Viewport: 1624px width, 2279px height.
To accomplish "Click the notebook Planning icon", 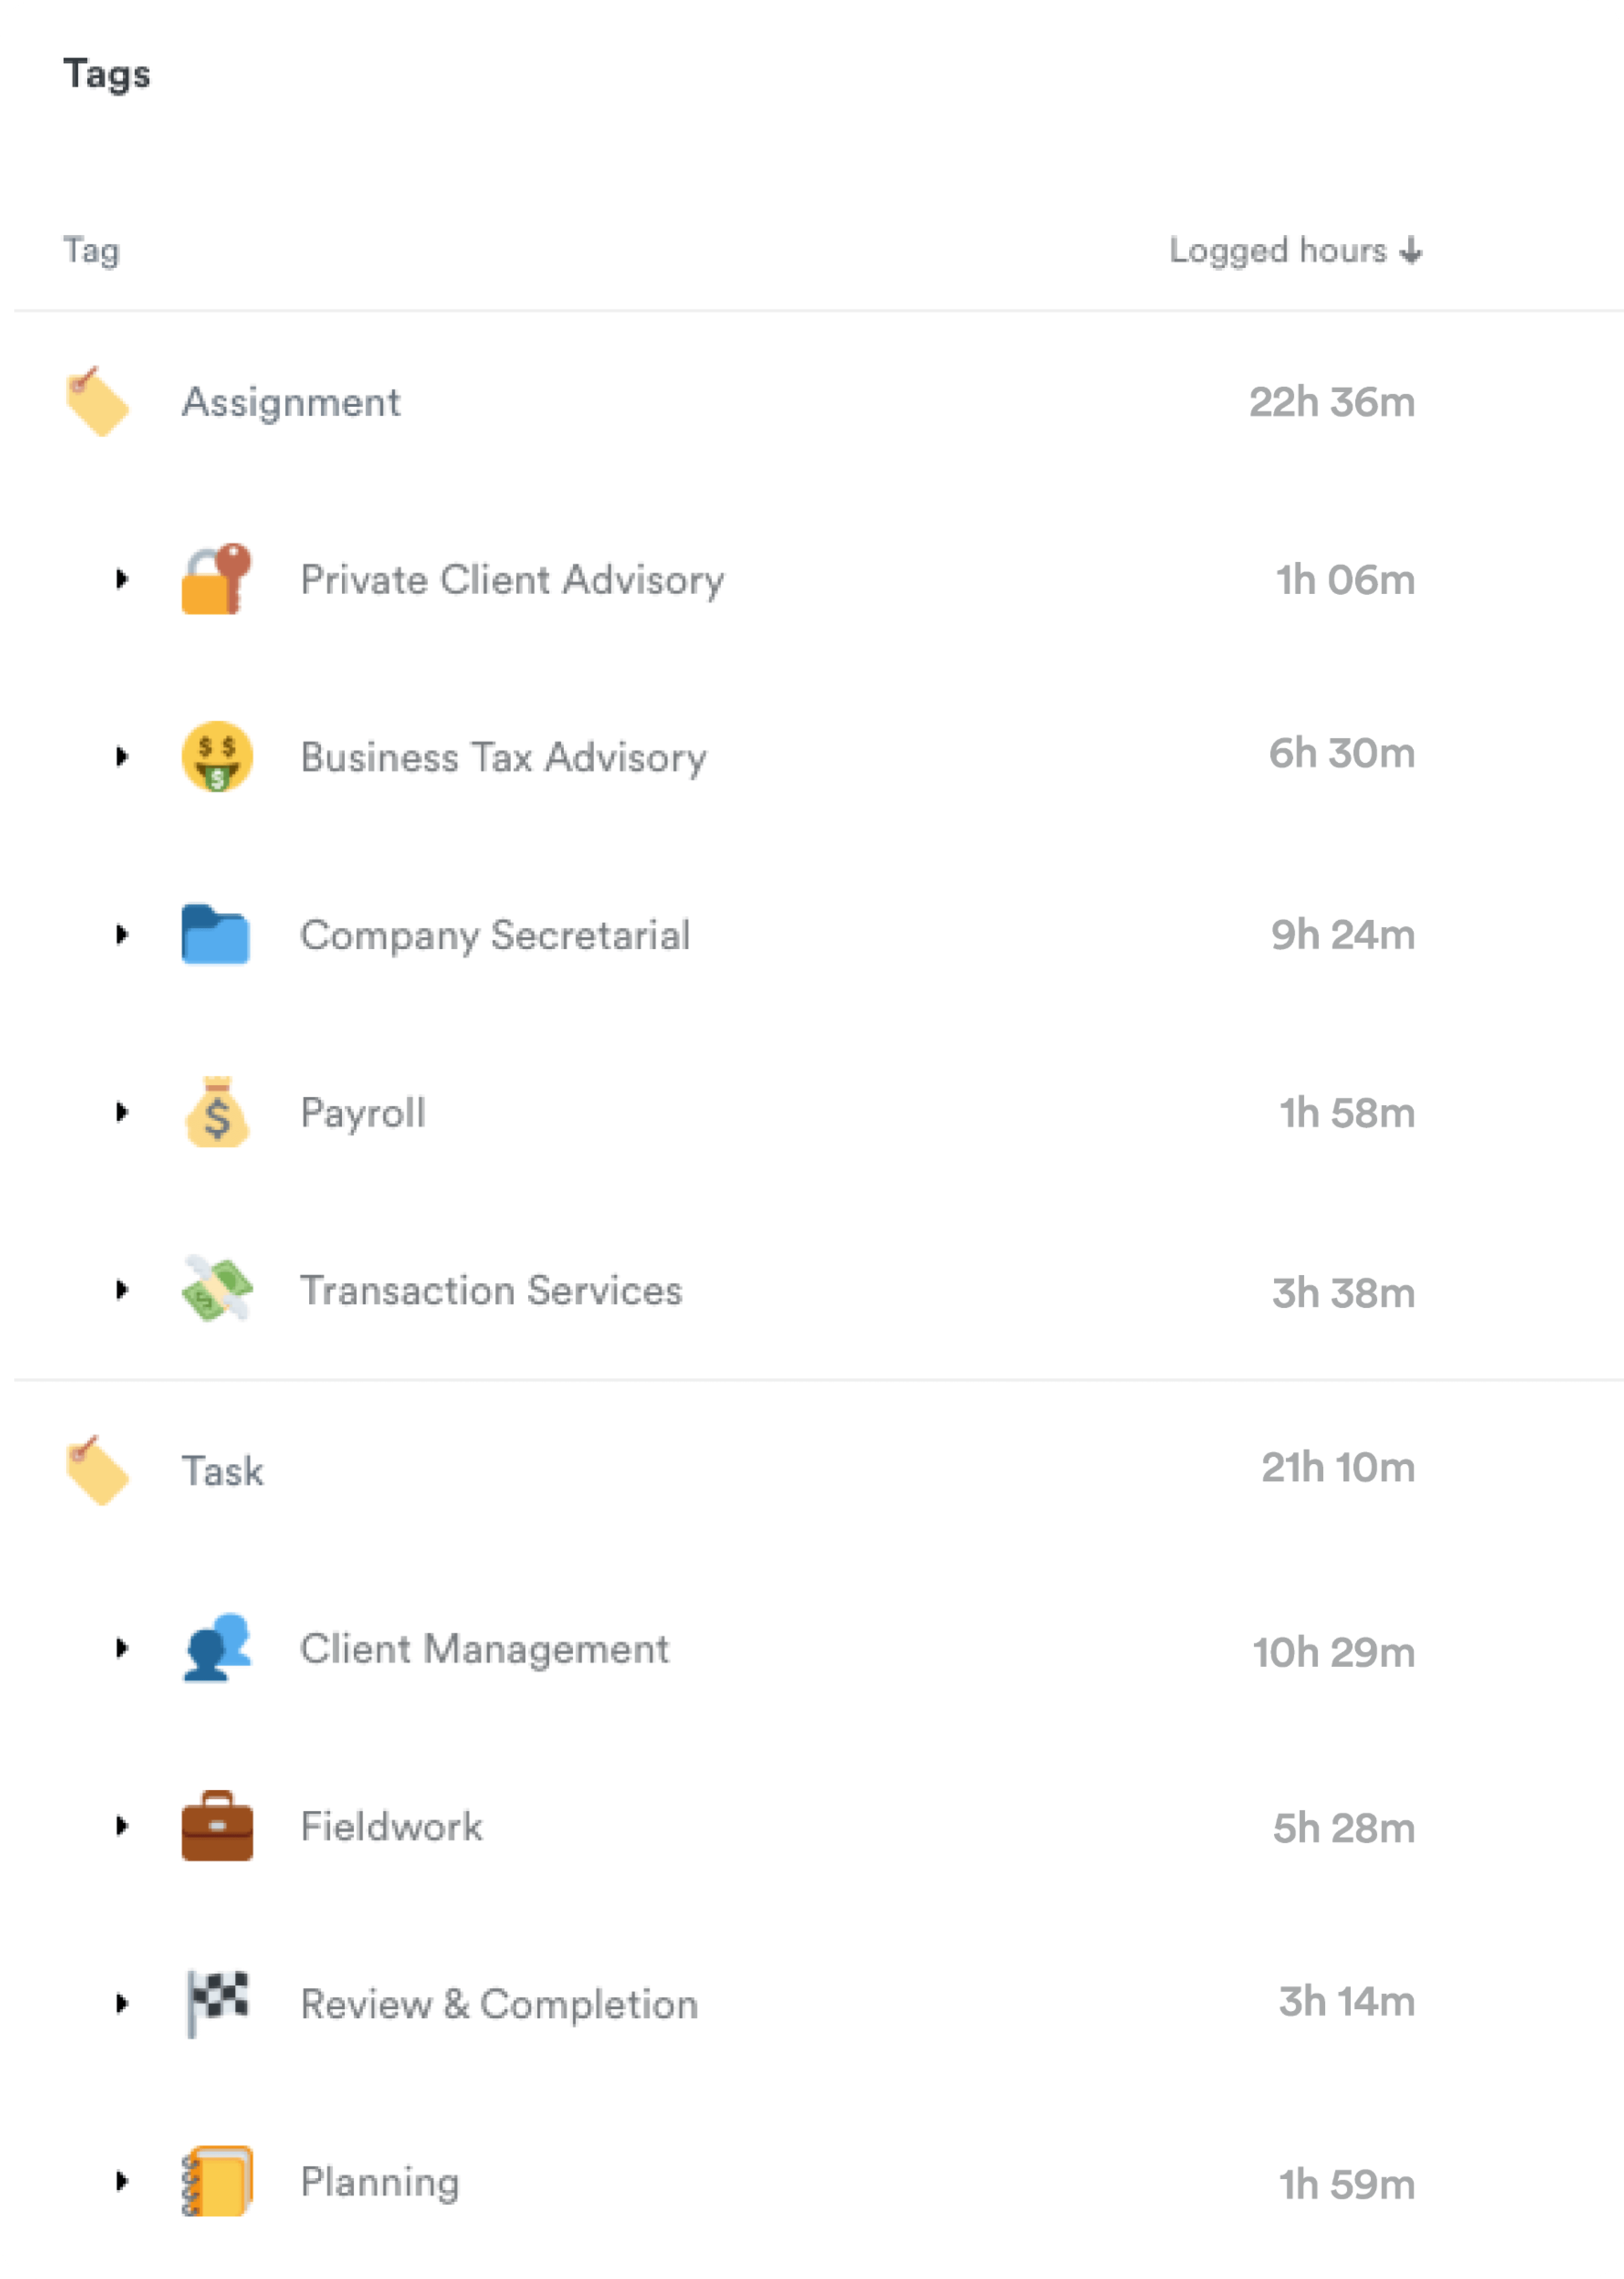I will [x=217, y=2181].
